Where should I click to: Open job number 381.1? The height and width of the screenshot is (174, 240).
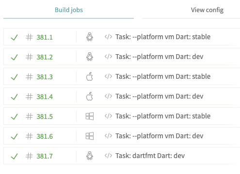[45, 37]
